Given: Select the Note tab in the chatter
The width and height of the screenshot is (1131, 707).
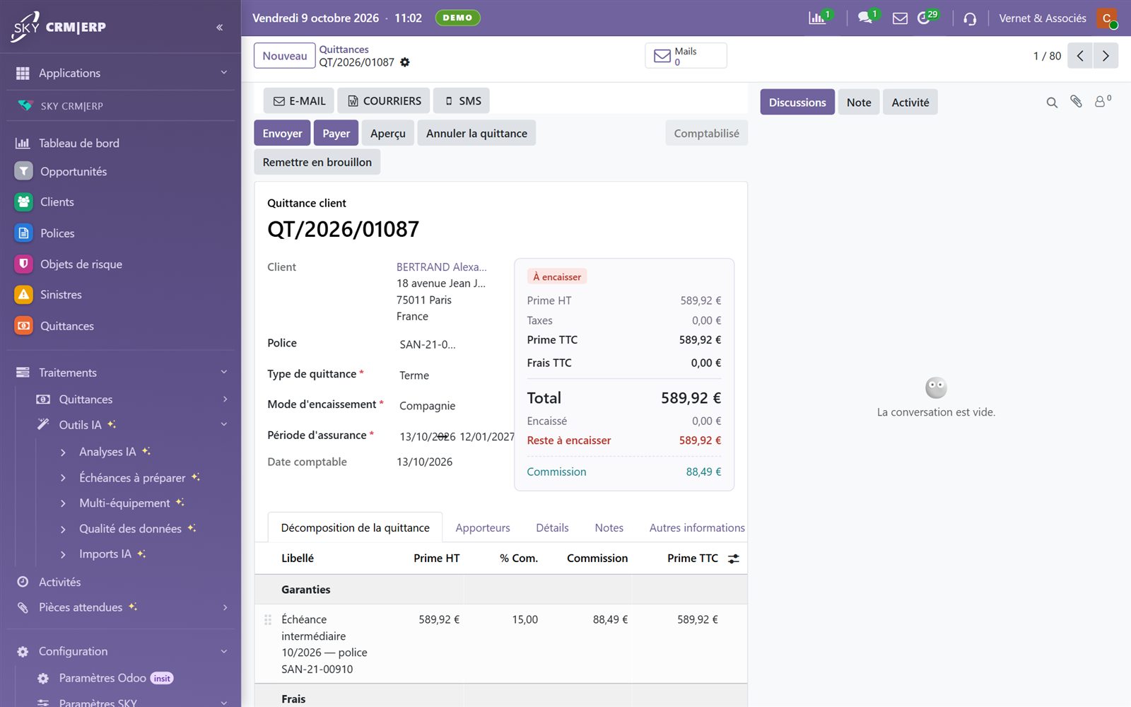Looking at the screenshot, I should pos(859,103).
